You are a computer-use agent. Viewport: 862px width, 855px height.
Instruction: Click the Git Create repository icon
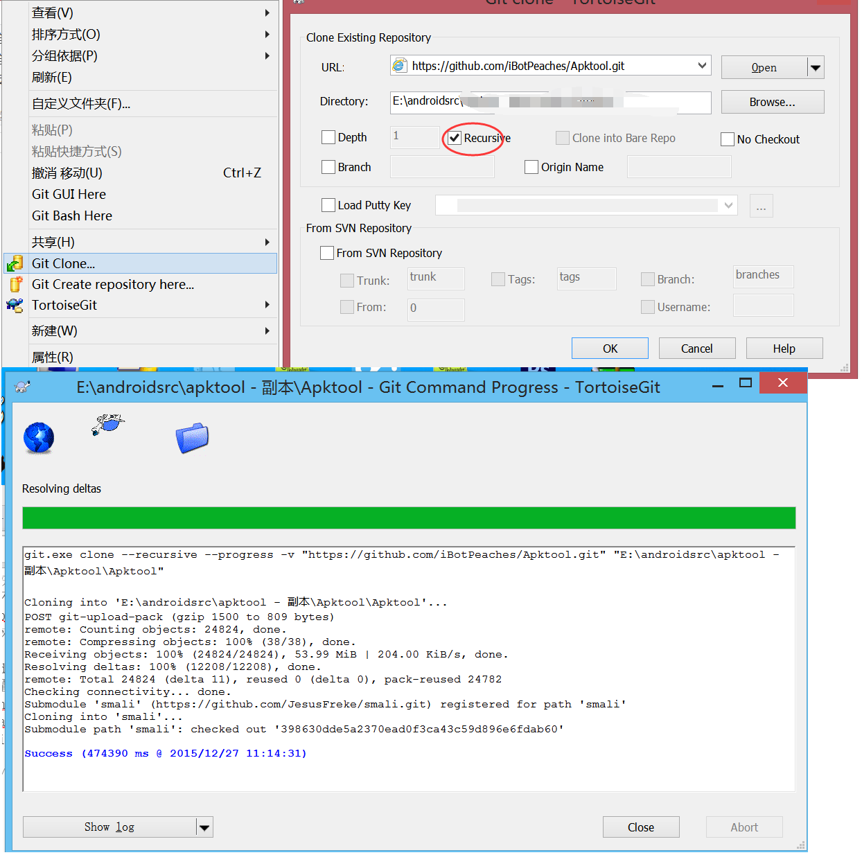pos(15,284)
